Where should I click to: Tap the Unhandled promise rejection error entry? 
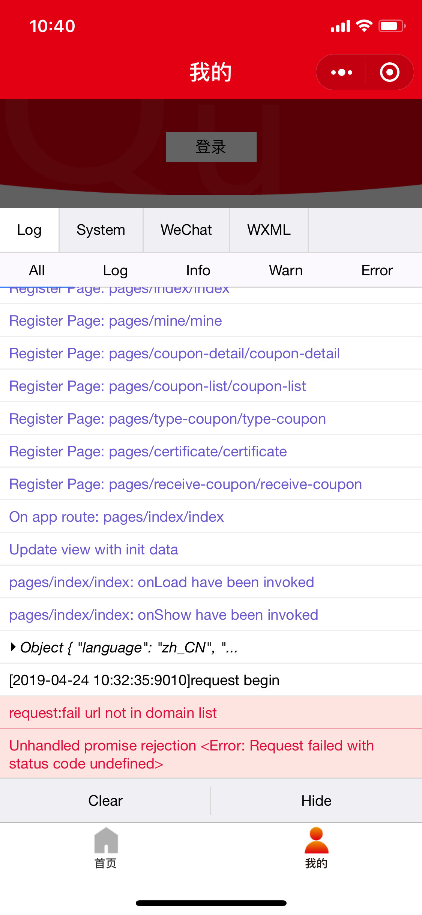[191, 754]
